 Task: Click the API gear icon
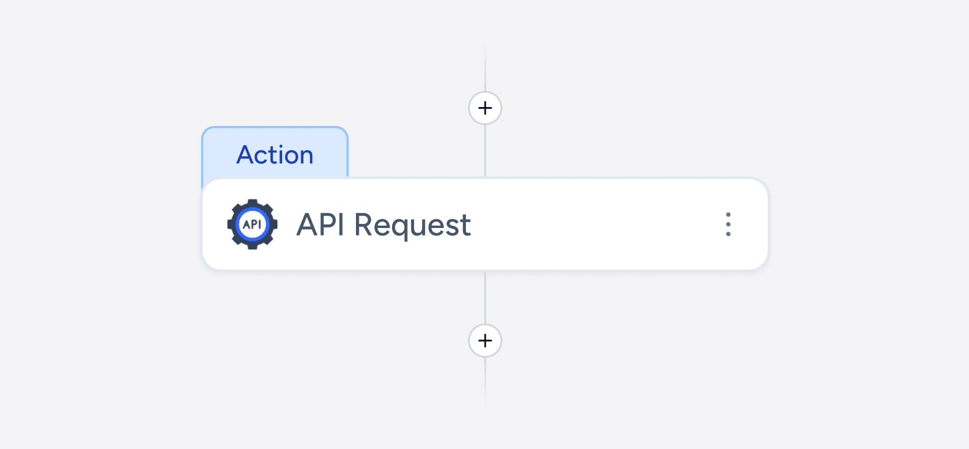(252, 224)
